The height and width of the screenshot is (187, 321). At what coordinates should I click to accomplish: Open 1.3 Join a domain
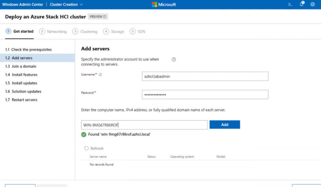[37, 66]
